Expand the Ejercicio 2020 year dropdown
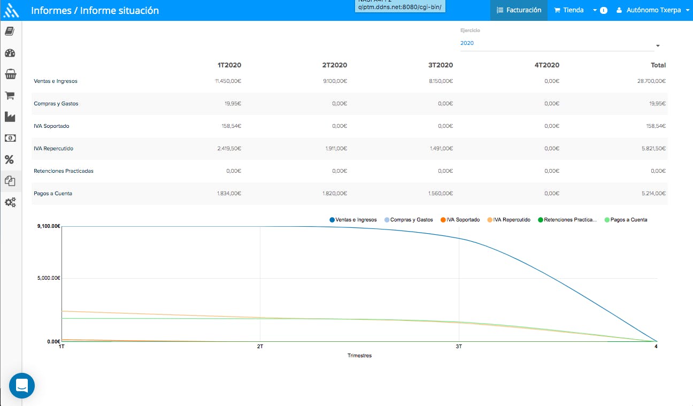Screen dimensions: 693x406 [x=559, y=44]
